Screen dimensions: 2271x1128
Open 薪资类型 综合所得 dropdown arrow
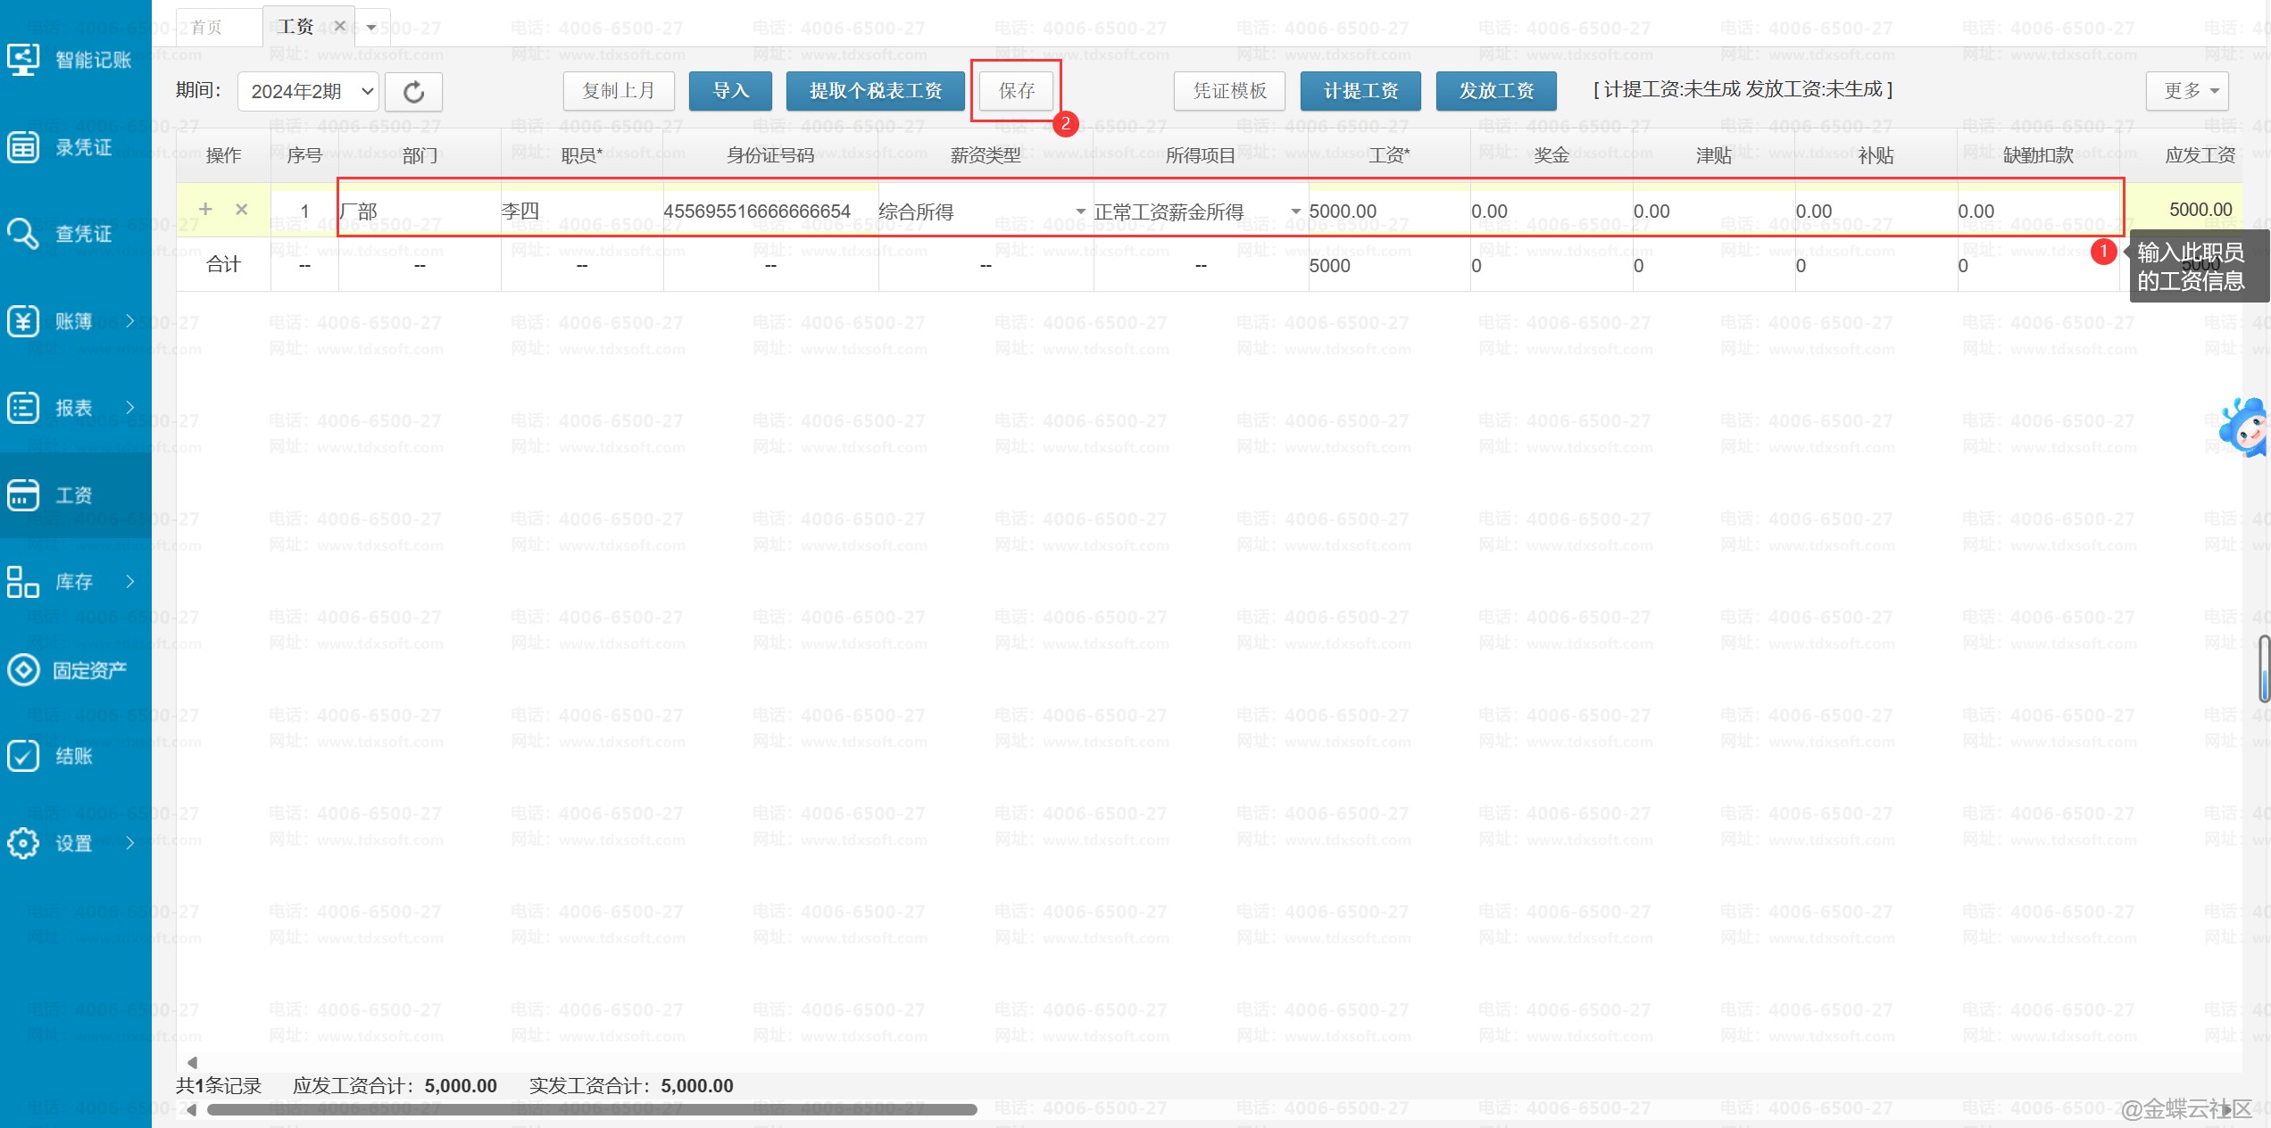coord(1080,211)
